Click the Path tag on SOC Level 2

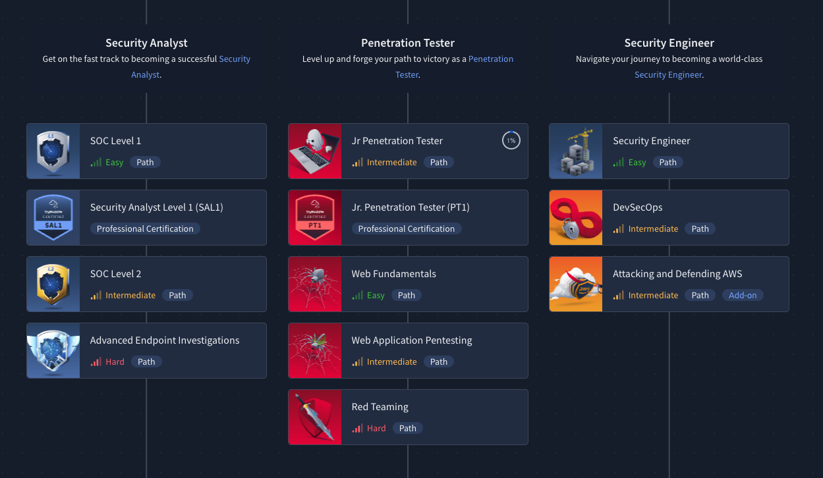click(177, 295)
